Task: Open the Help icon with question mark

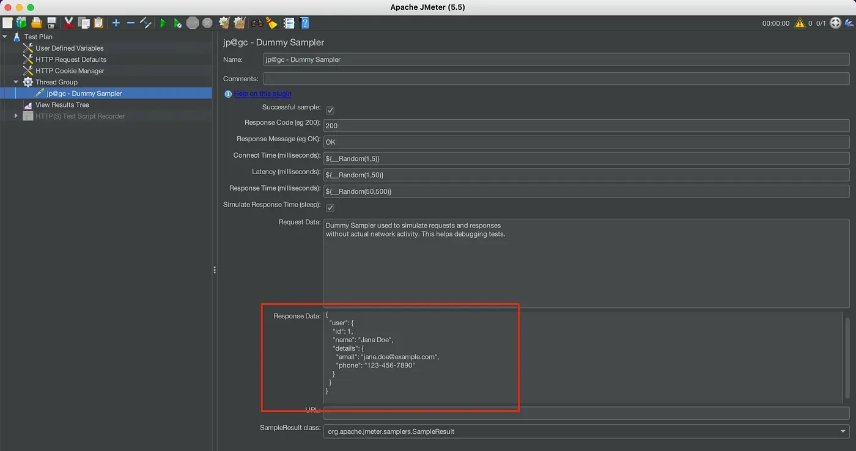Action: pos(304,23)
